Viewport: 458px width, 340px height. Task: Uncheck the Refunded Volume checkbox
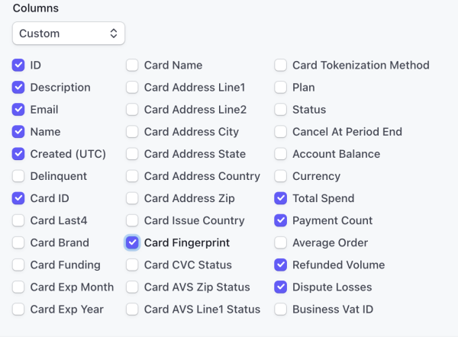pyautogui.click(x=280, y=265)
